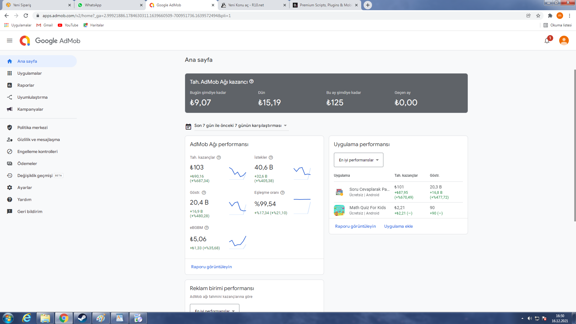Image resolution: width=576 pixels, height=324 pixels.
Task: Open a new browser tab
Action: pyautogui.click(x=368, y=5)
